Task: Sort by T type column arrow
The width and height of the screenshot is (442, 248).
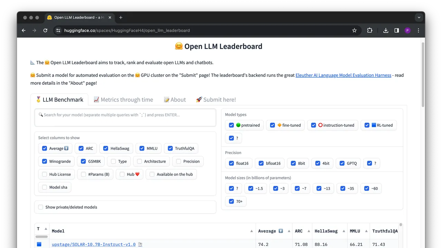Action: [45, 229]
